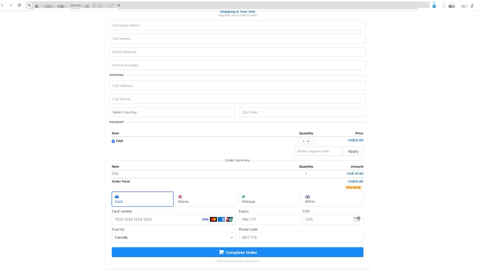Click the Email Address input field

point(237,52)
